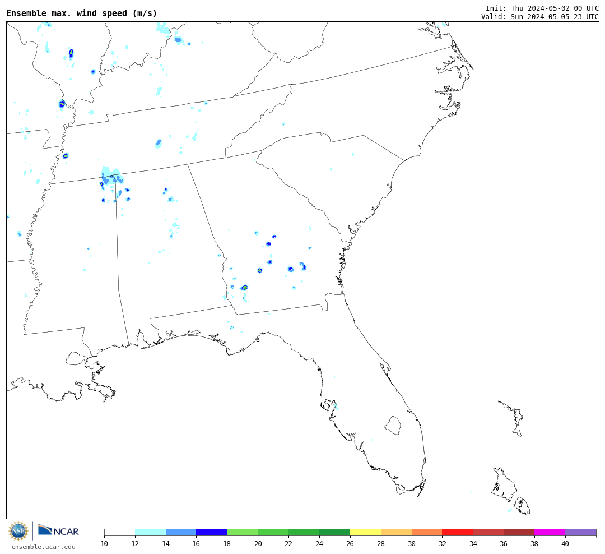Click the colorbar tick label 38
605x554 pixels.
[x=534, y=543]
